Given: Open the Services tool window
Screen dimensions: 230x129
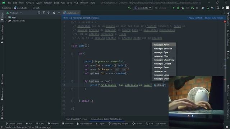Looking at the screenshot, I should (137, 124).
